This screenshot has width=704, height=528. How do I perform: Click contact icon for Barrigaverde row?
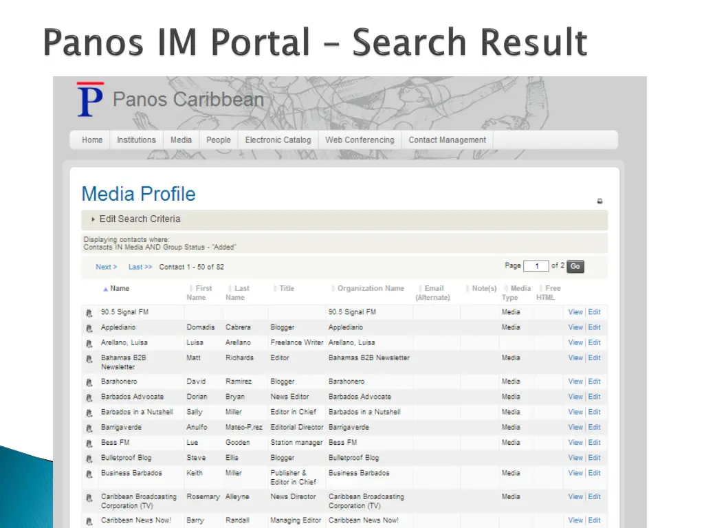point(89,428)
